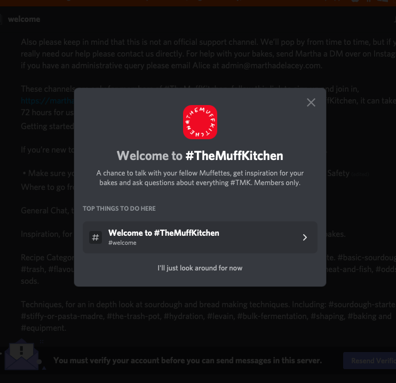Click the #welcome subtitle in the card
Image resolution: width=396 pixels, height=383 pixels.
click(x=122, y=243)
